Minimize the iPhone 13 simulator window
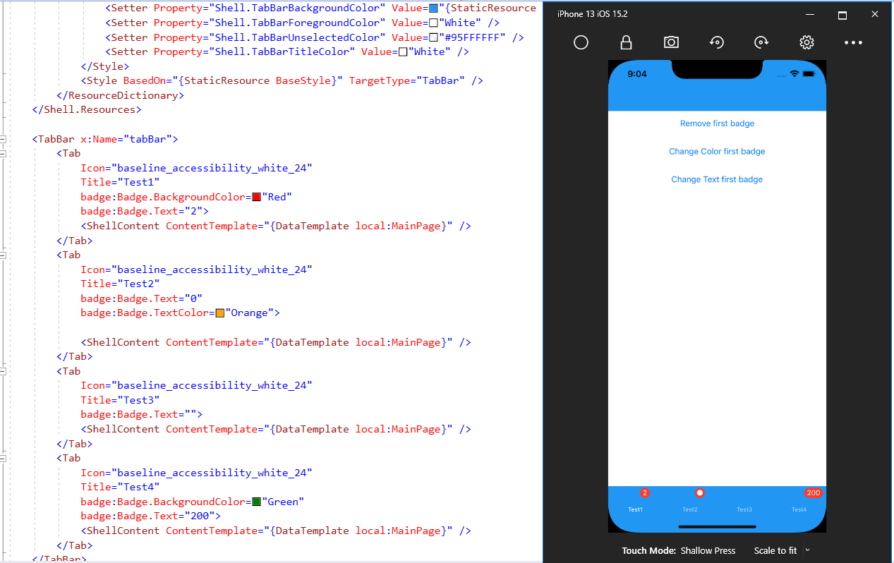Screen dimensions: 894x563 click(809, 15)
